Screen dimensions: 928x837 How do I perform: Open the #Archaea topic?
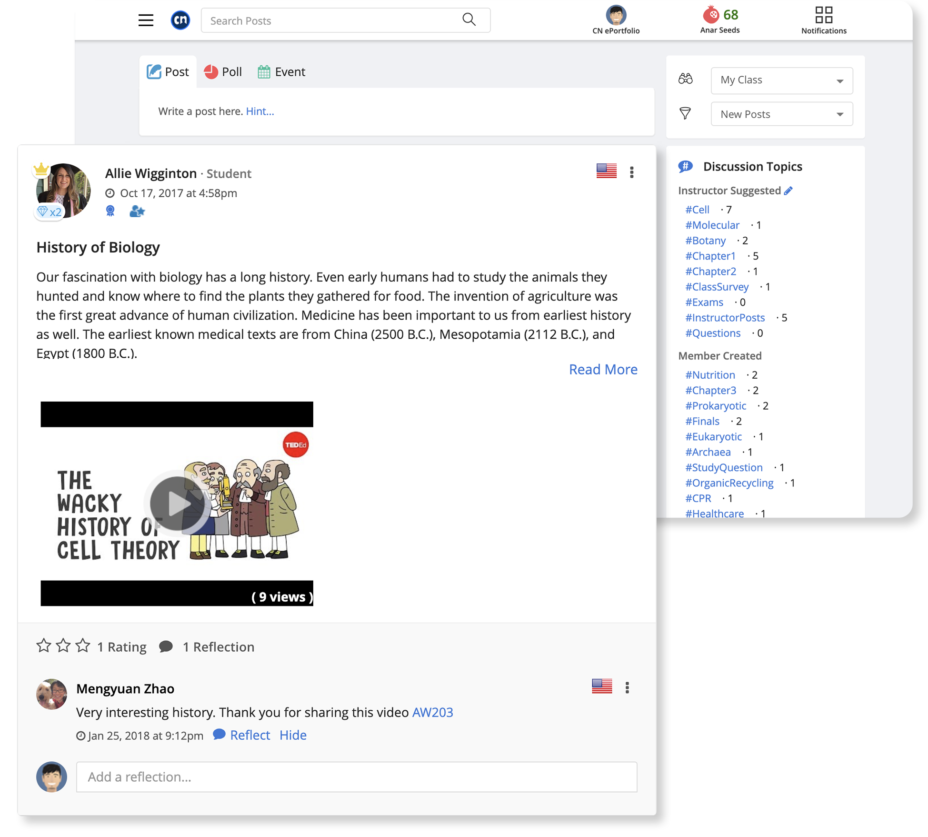[x=708, y=452]
